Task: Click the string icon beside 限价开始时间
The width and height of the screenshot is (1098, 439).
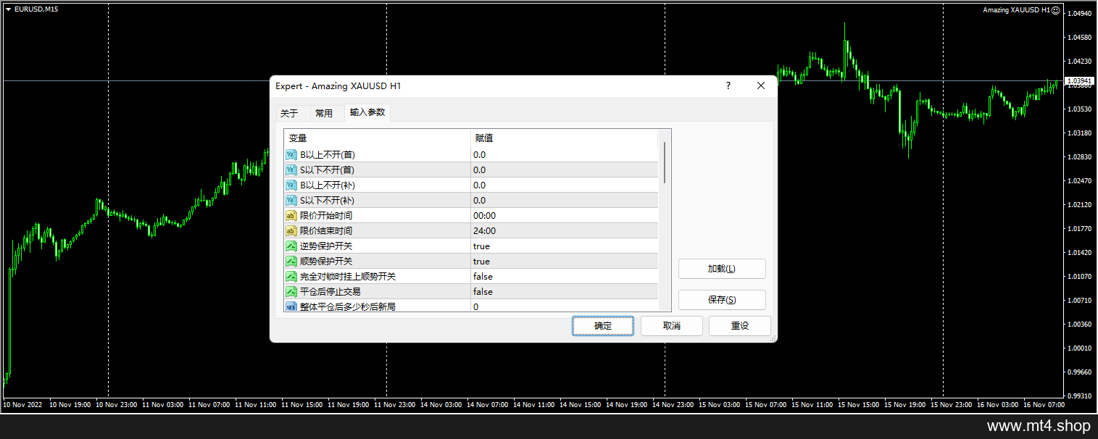Action: (x=291, y=215)
